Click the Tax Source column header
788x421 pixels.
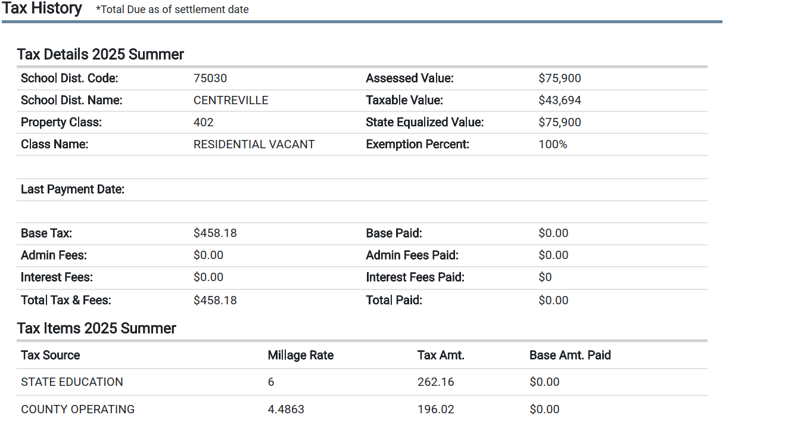click(50, 355)
